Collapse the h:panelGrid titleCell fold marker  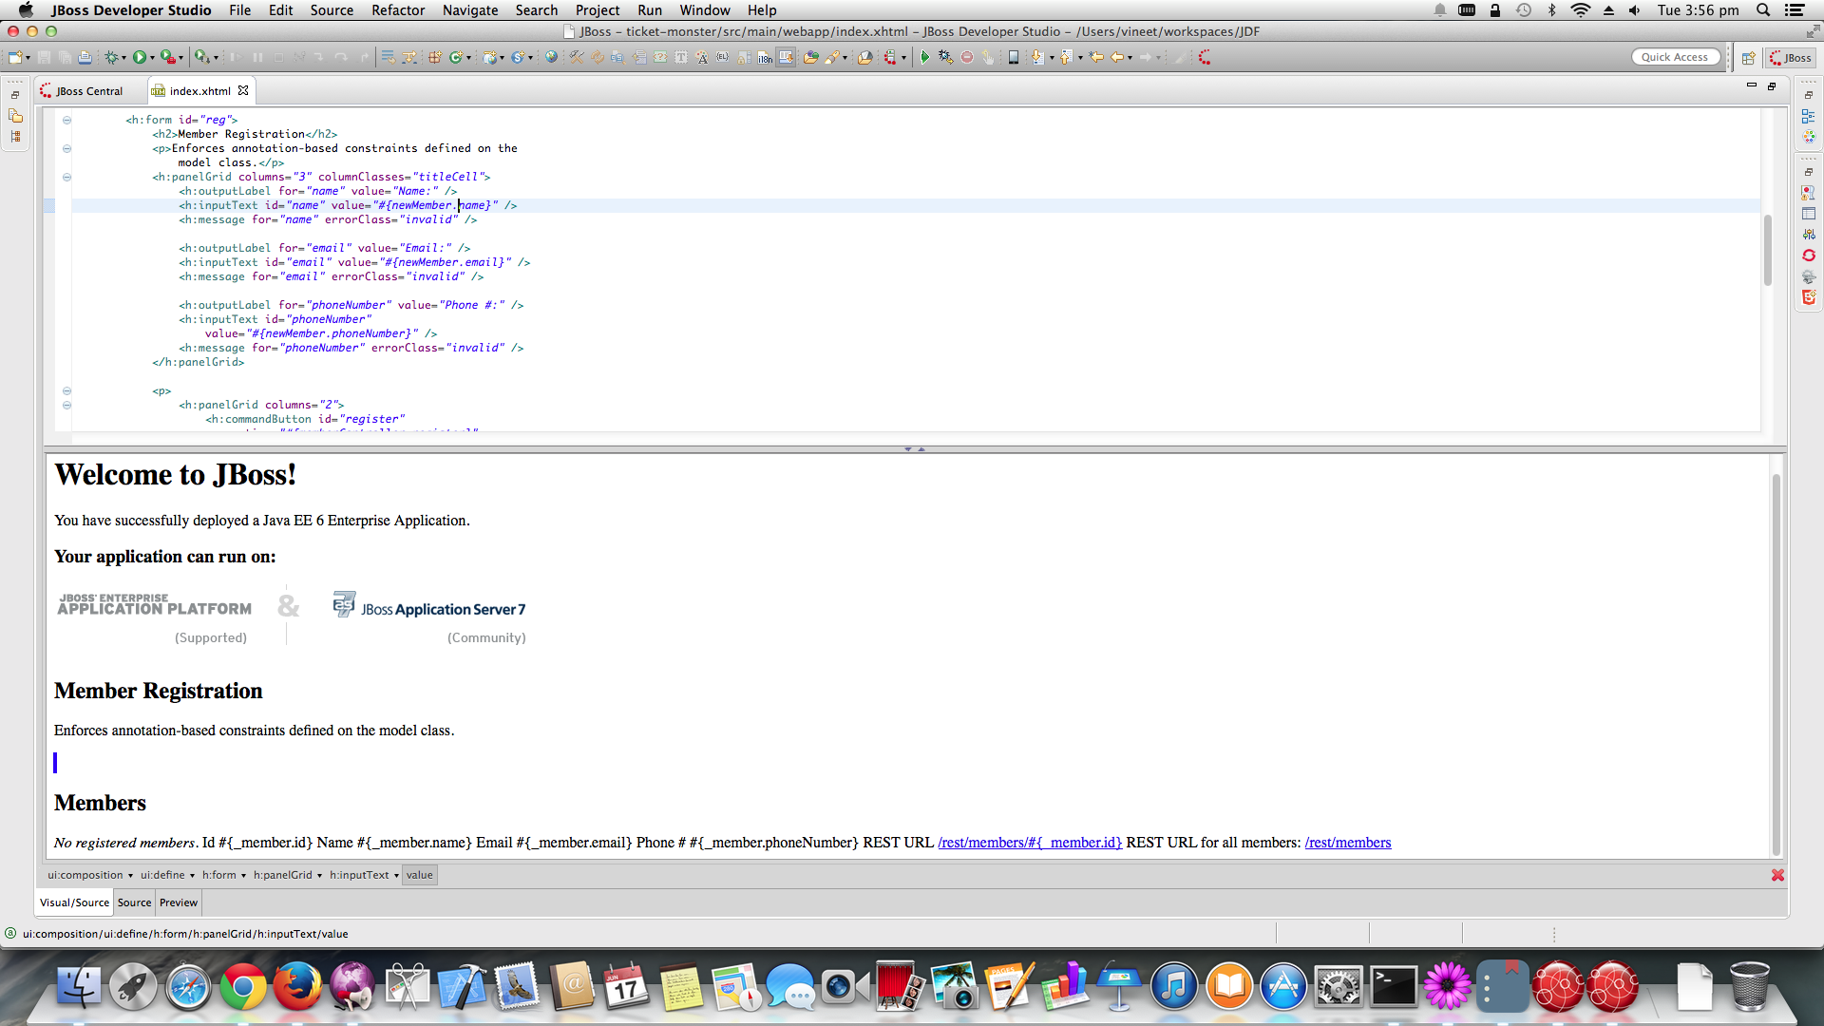coord(66,177)
